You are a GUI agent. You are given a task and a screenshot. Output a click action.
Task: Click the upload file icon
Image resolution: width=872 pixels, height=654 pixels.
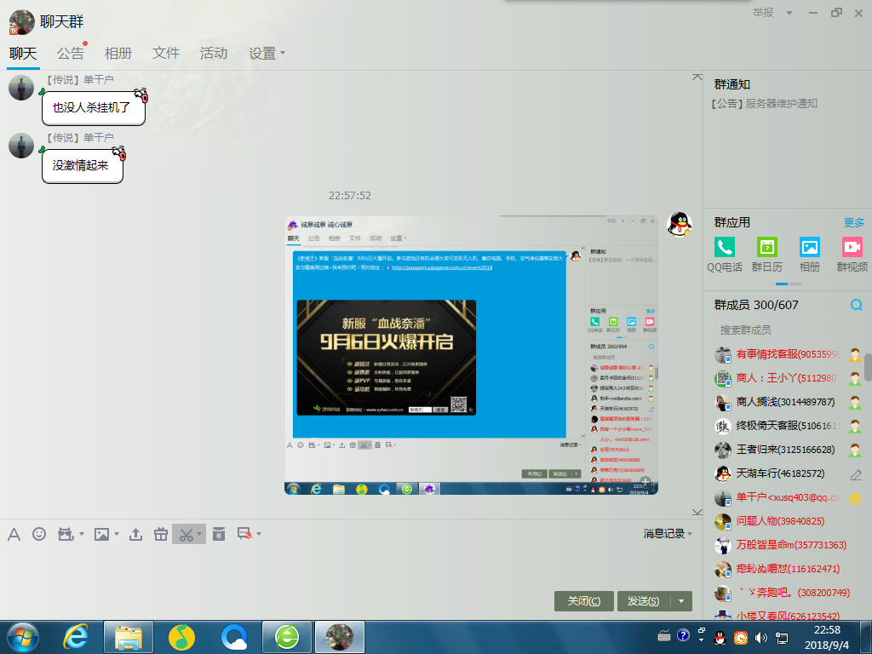tap(135, 534)
